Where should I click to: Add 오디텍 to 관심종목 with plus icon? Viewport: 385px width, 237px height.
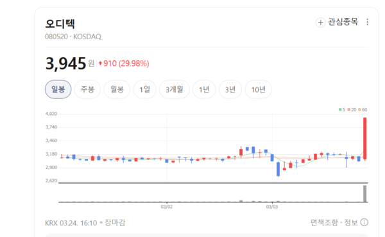tap(320, 22)
